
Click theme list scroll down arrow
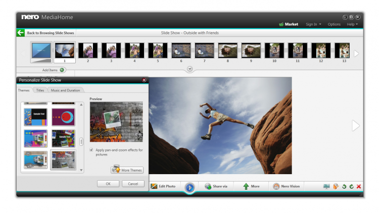(x=81, y=170)
